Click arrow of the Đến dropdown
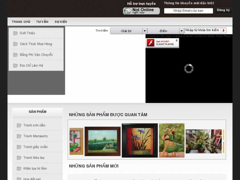The image size is (240, 180). (x=182, y=31)
